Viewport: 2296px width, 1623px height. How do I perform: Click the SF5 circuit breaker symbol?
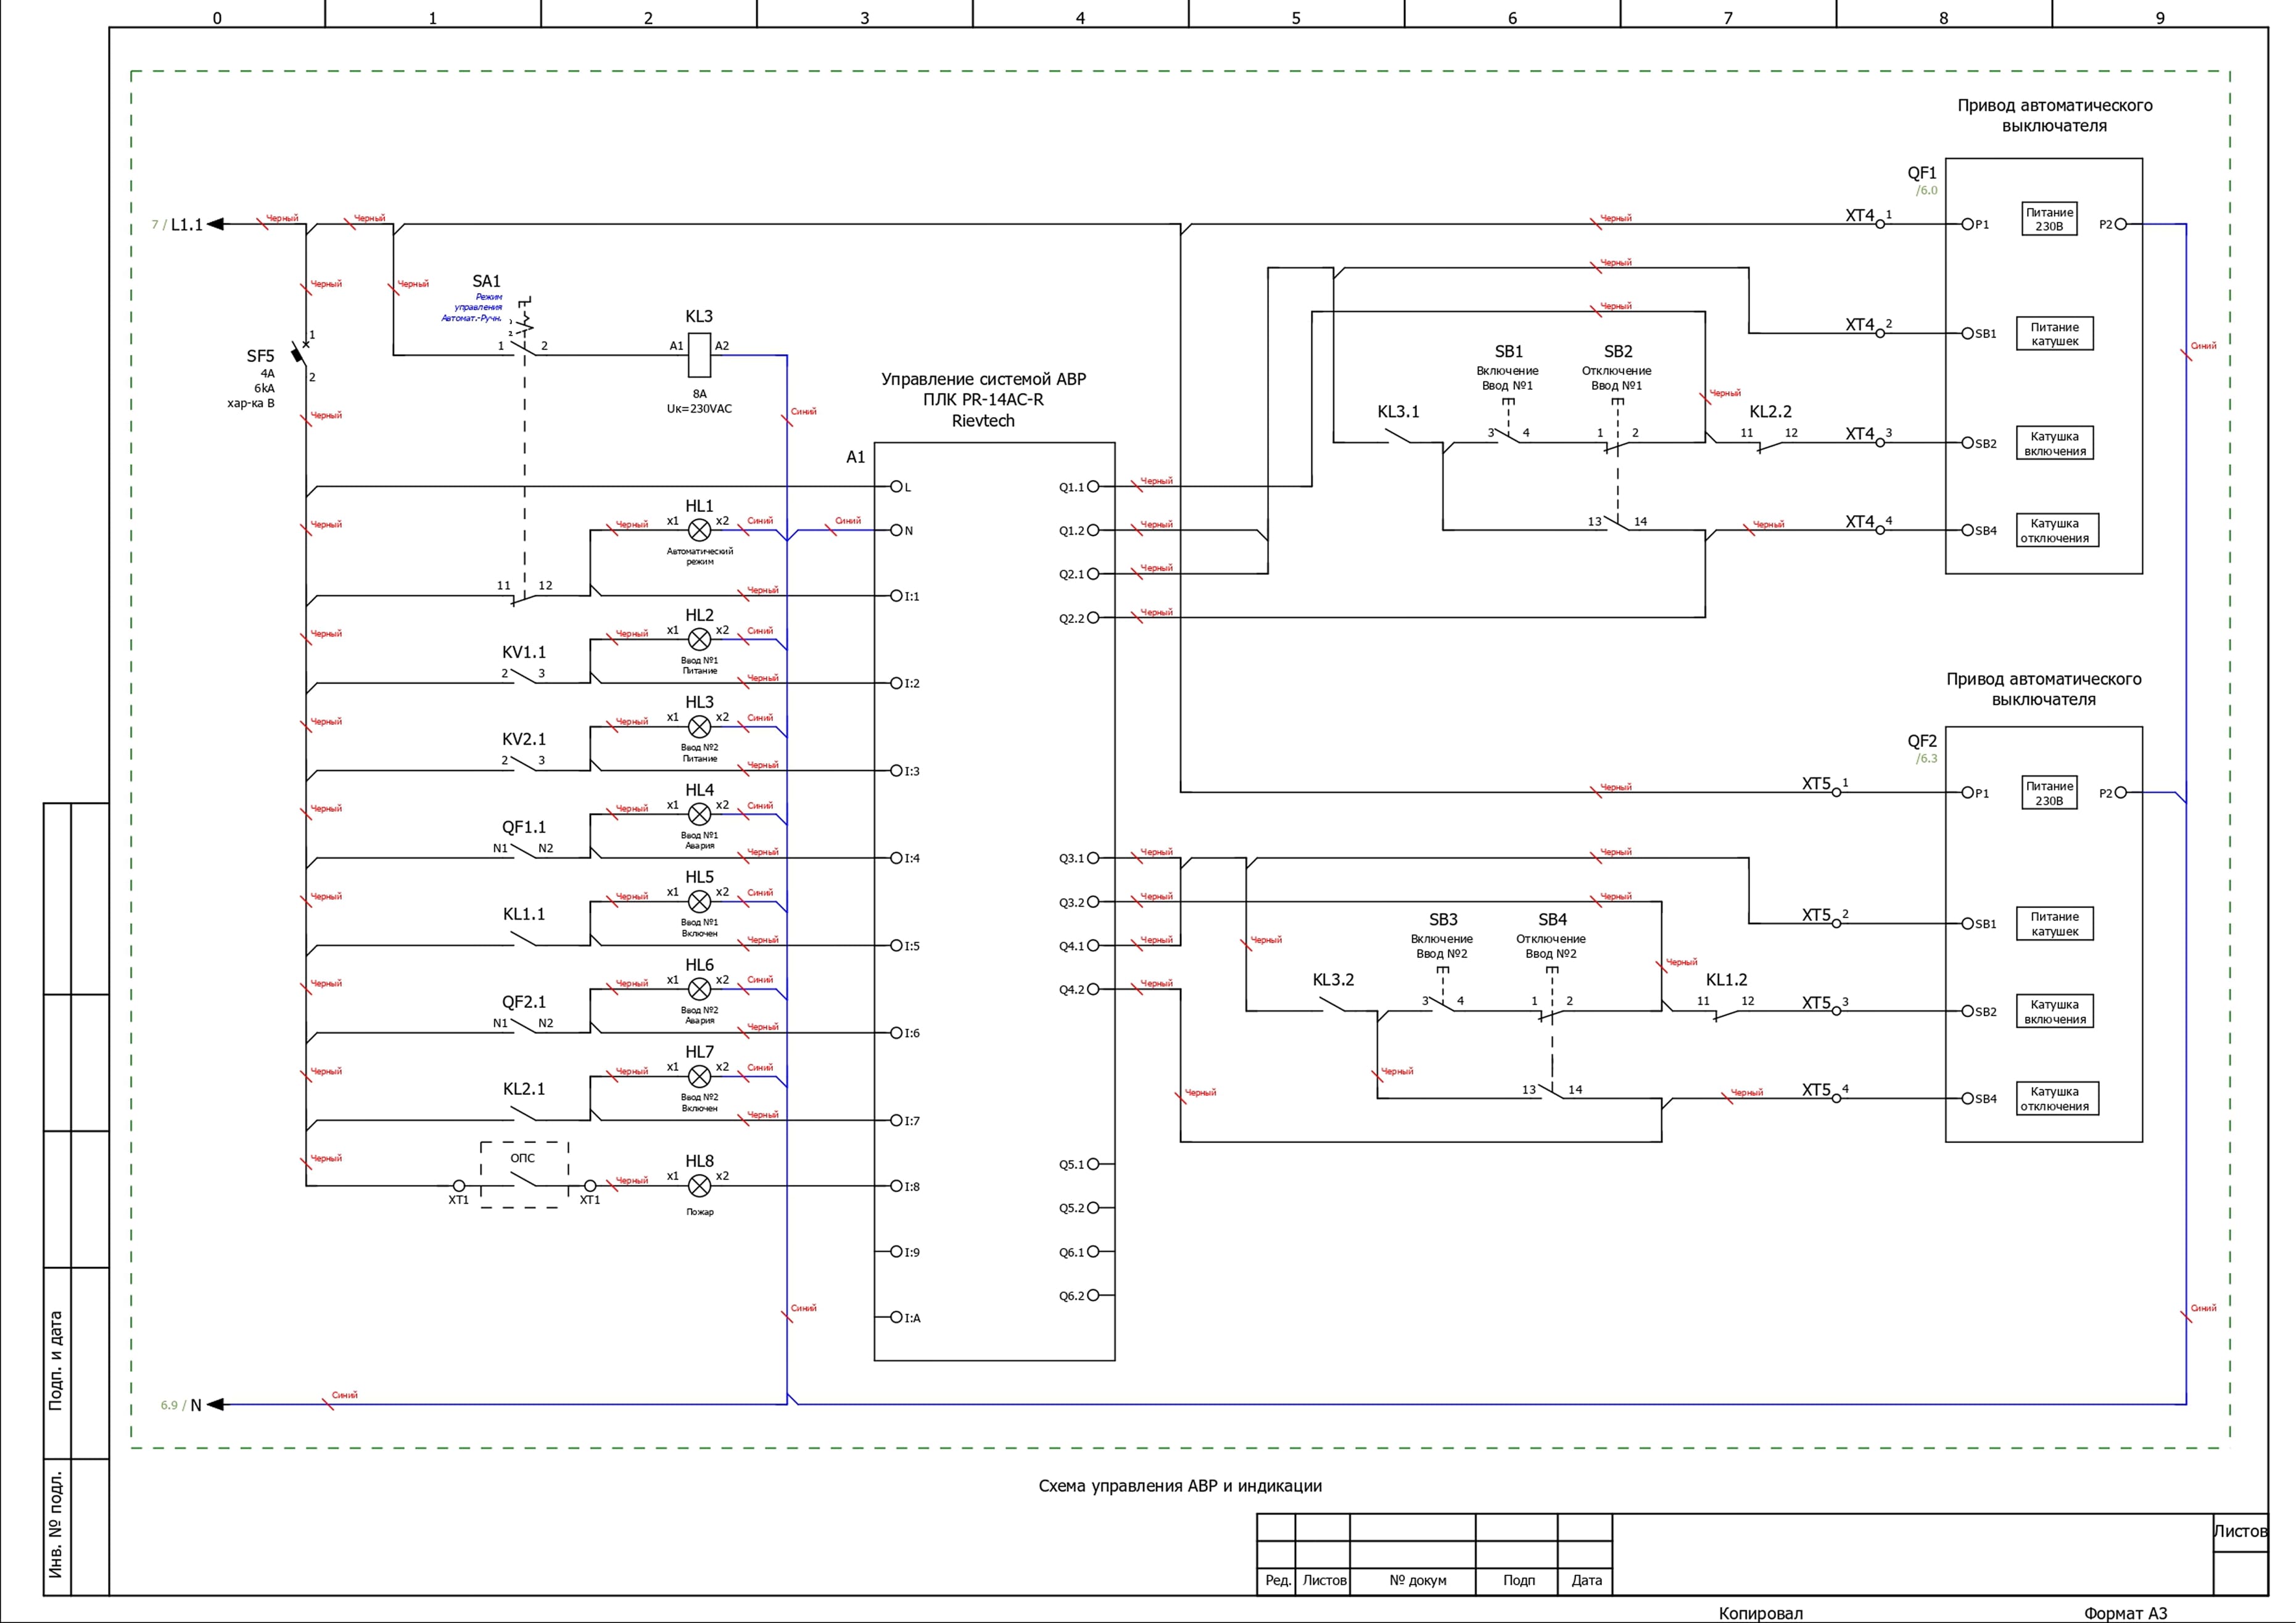(x=300, y=354)
